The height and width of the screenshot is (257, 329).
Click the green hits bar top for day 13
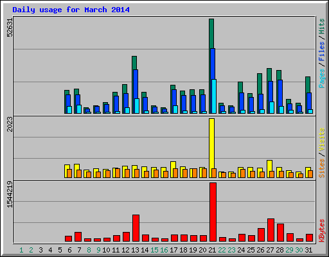134,63
